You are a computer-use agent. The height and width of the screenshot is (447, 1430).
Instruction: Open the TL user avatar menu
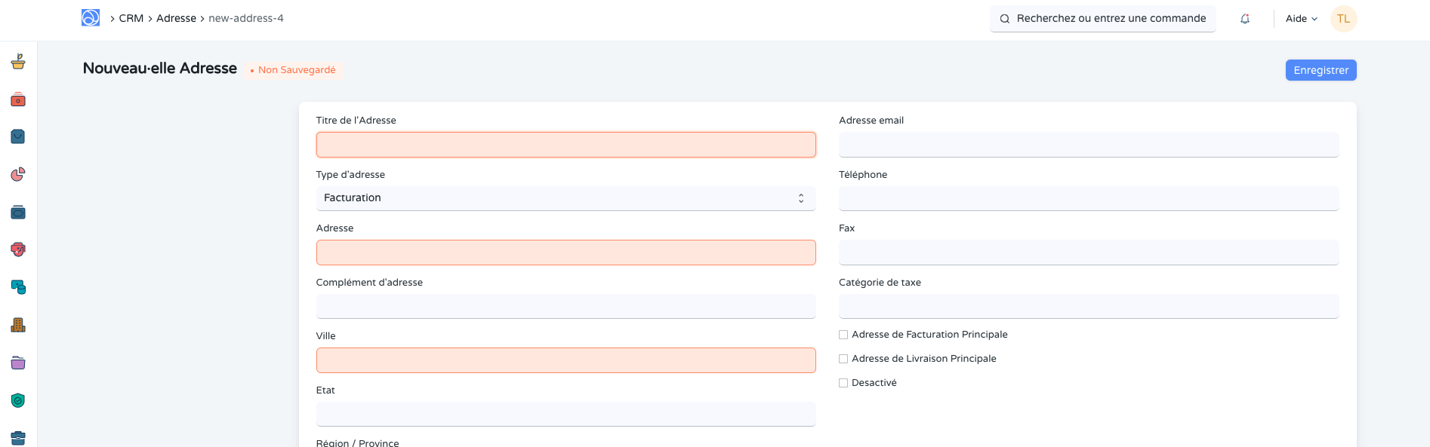(x=1343, y=19)
